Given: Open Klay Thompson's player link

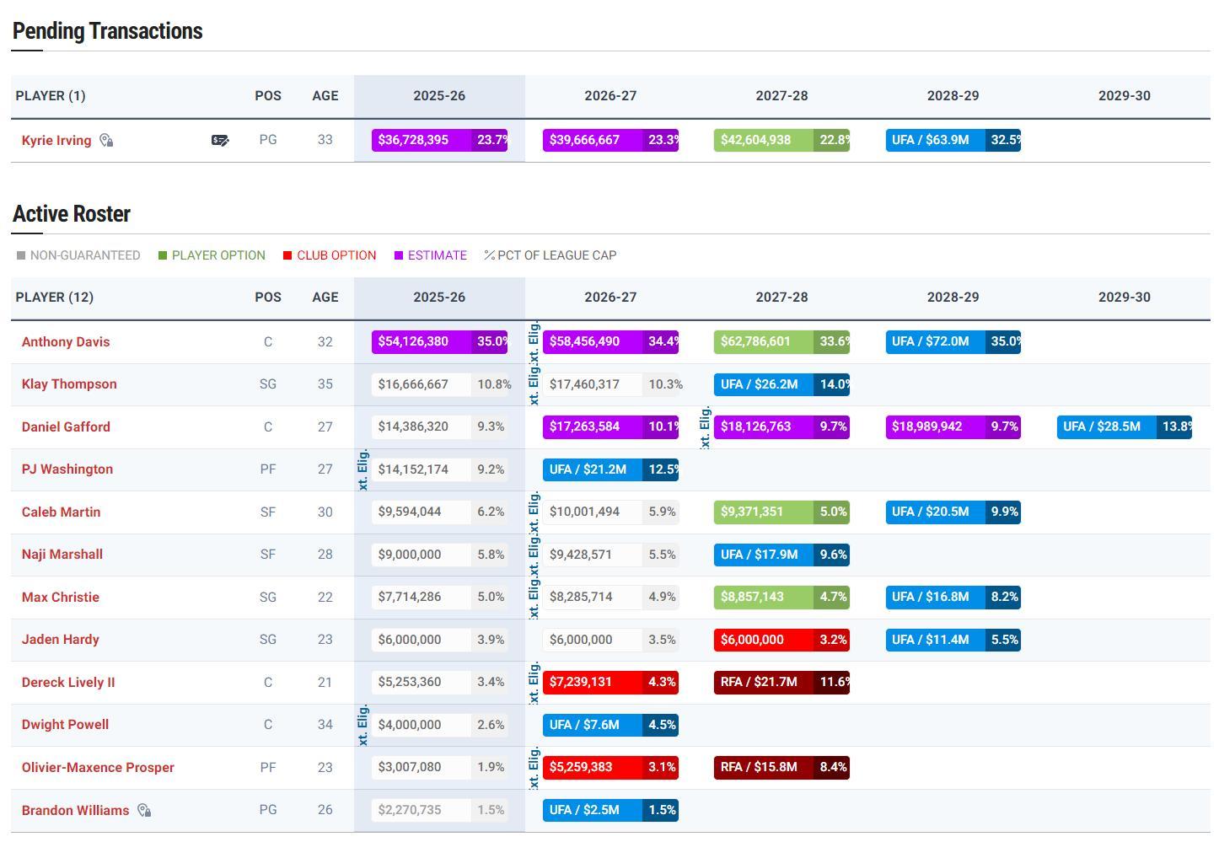Looking at the screenshot, I should [69, 384].
